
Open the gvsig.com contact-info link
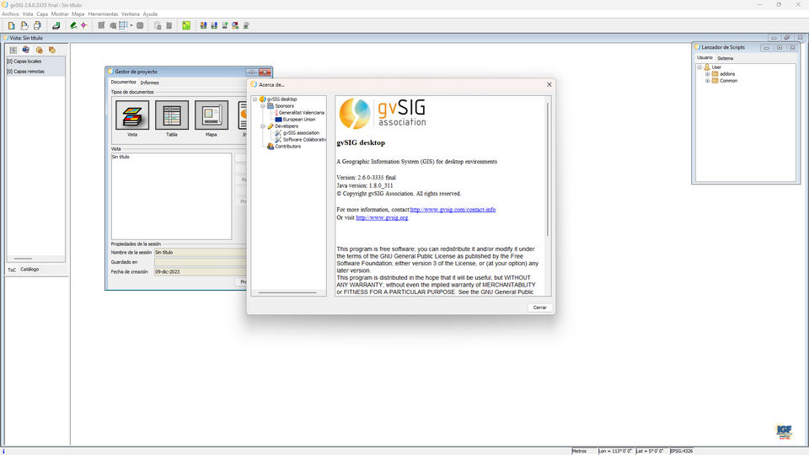tap(453, 210)
